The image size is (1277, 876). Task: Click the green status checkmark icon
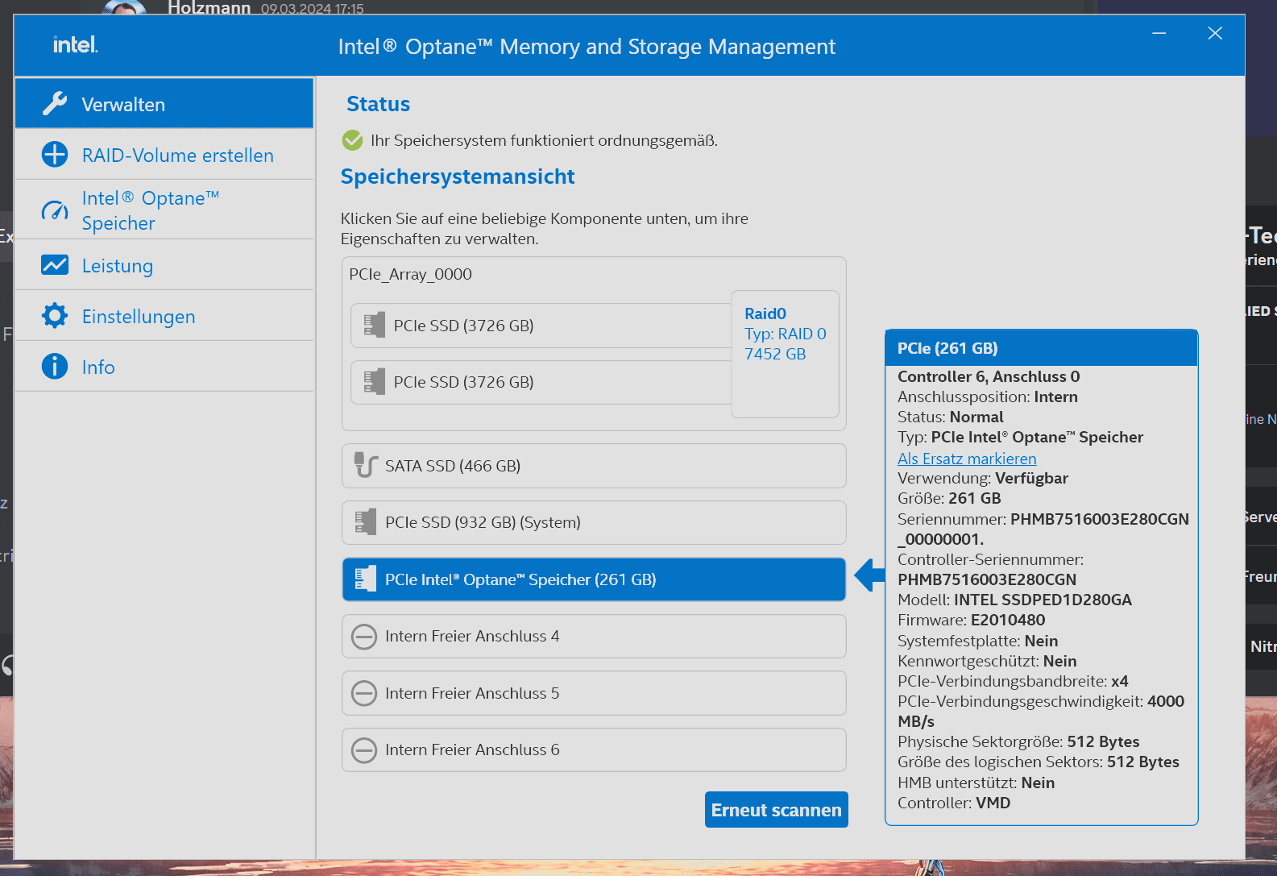tap(353, 140)
